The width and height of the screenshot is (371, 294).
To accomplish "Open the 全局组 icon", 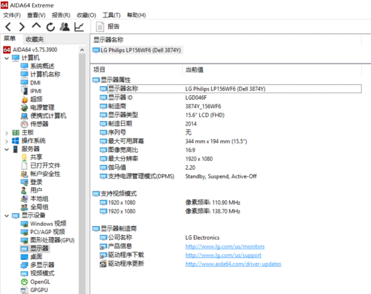I will tap(24, 207).
